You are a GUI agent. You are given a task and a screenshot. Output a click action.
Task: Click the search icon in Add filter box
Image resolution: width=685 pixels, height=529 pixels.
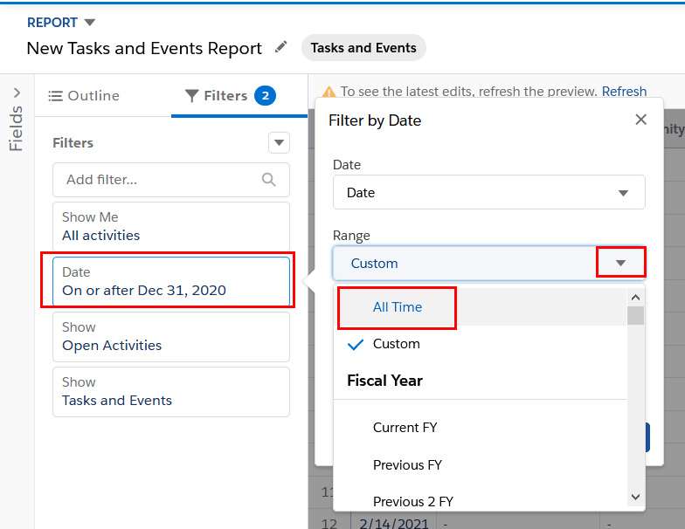[x=269, y=180]
